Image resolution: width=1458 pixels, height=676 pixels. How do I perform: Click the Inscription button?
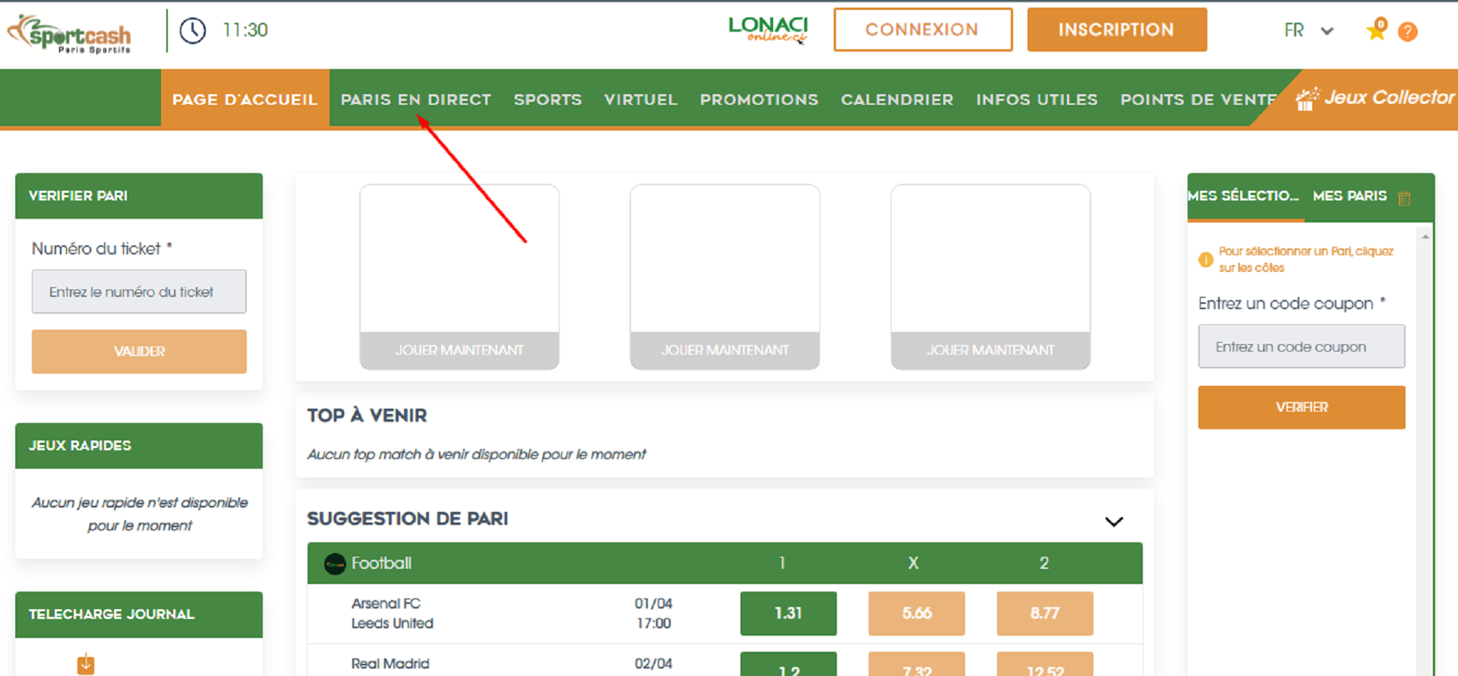click(x=1116, y=30)
